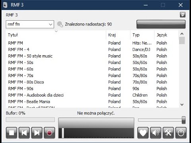Select the RMF FM - 70s station
This screenshot has height=143, width=191.
click(x=92, y=75)
